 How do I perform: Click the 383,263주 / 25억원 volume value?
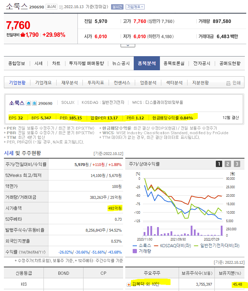tap(106, 197)
